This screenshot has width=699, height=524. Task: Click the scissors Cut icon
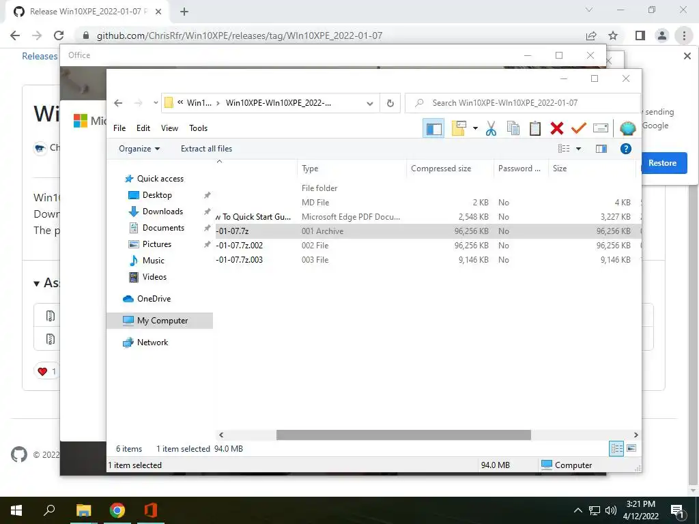(x=491, y=128)
